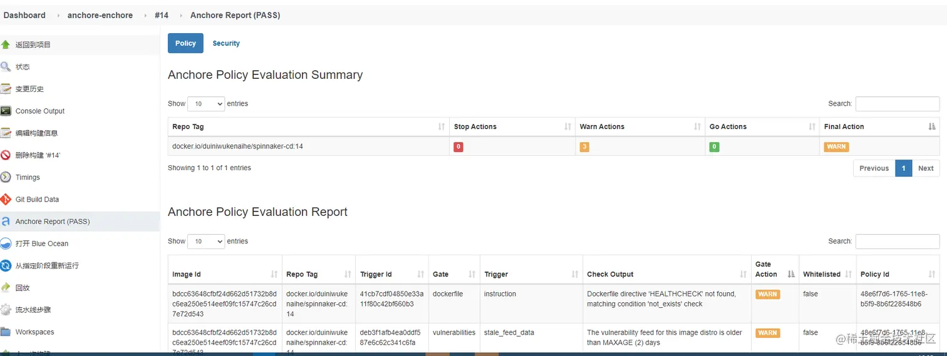Sort the report by Gate Action column
Viewport: 947px width, 356px height.
(775, 270)
